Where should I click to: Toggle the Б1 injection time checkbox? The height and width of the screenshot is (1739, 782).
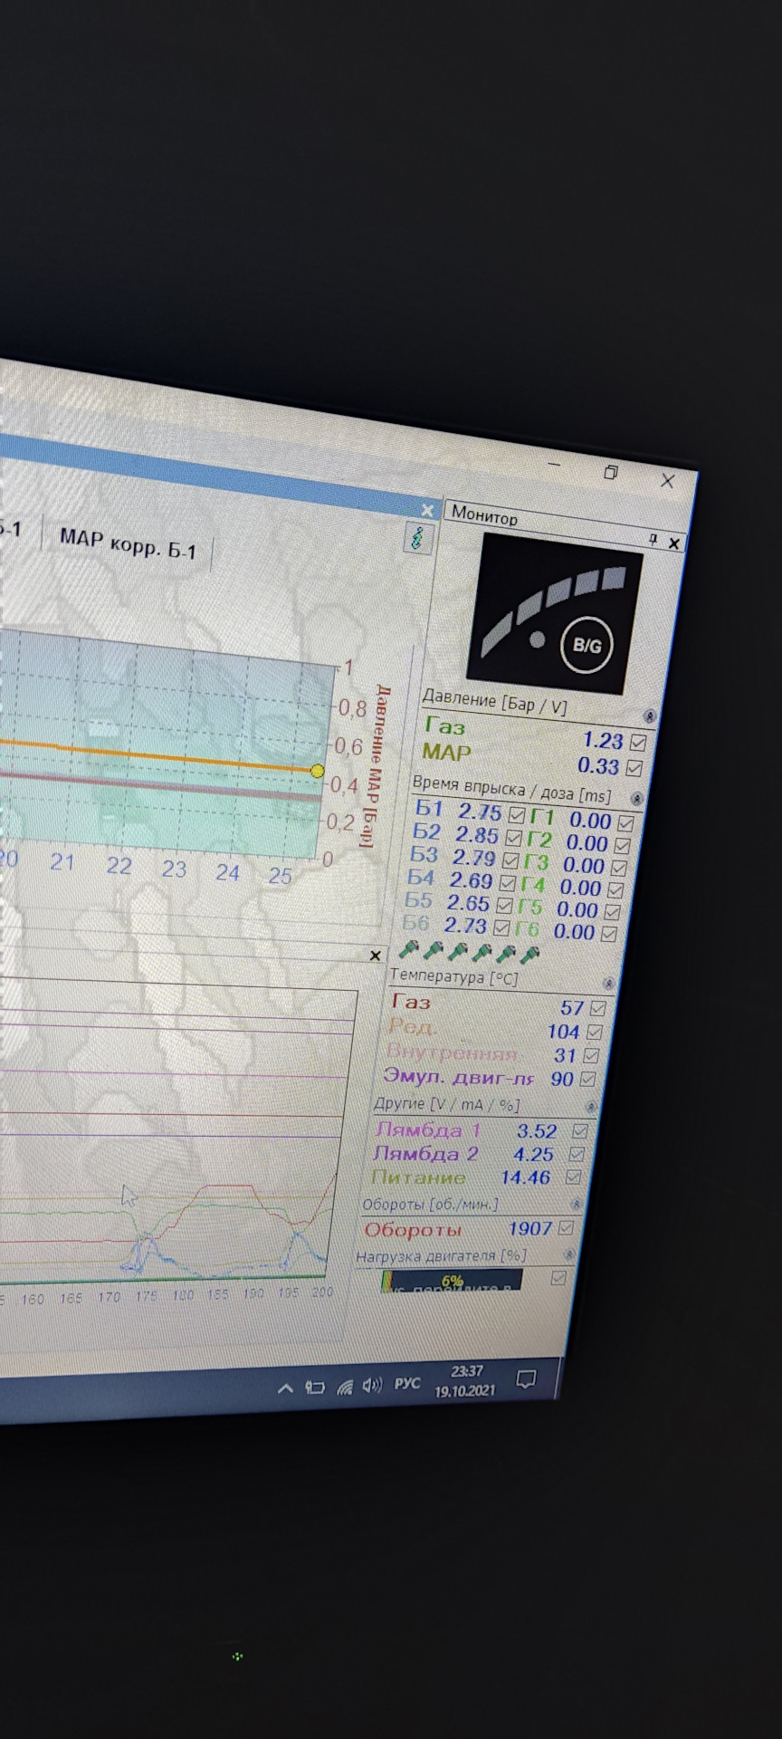click(516, 814)
